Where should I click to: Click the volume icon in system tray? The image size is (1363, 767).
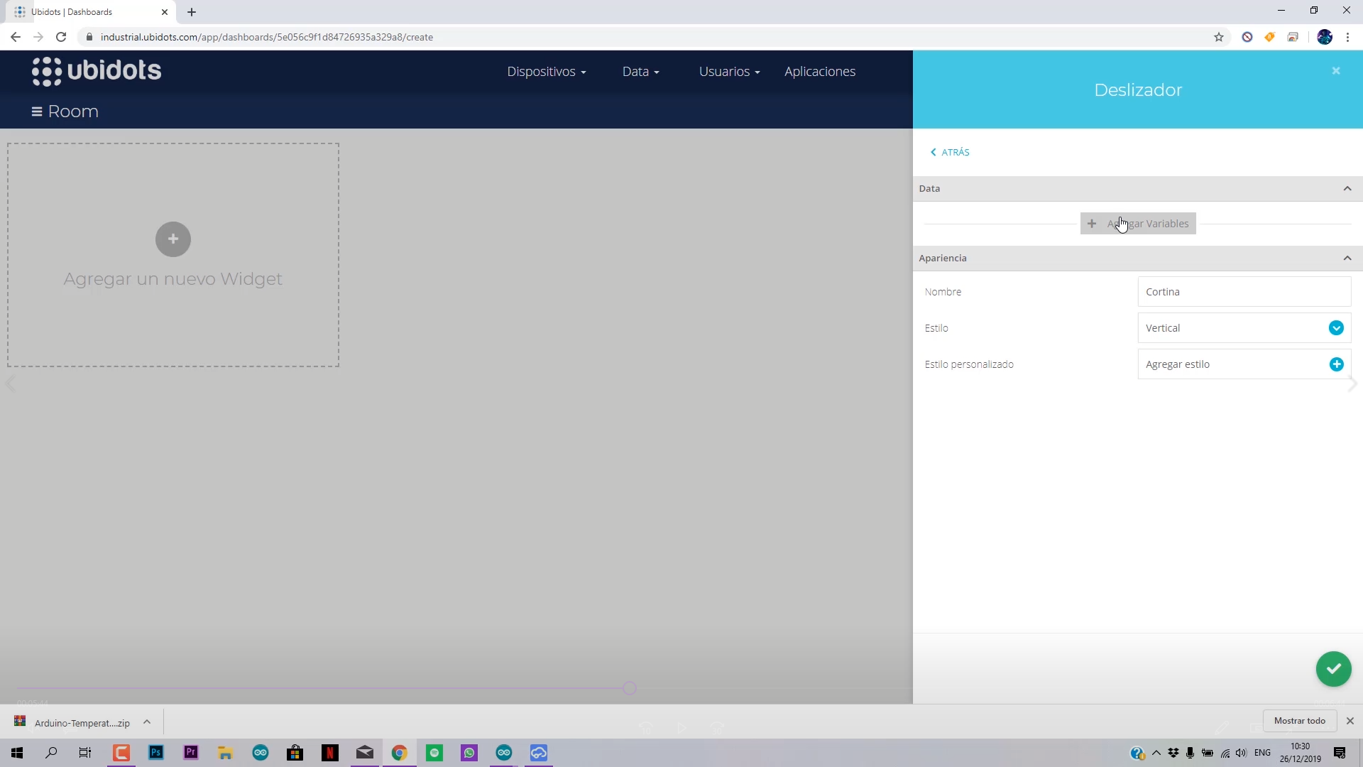tap(1241, 753)
